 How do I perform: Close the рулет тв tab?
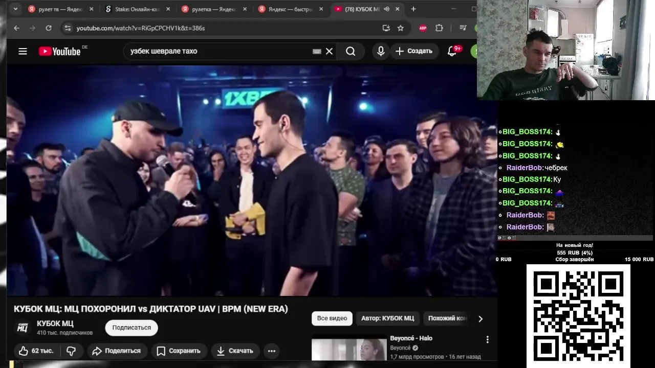(92, 9)
